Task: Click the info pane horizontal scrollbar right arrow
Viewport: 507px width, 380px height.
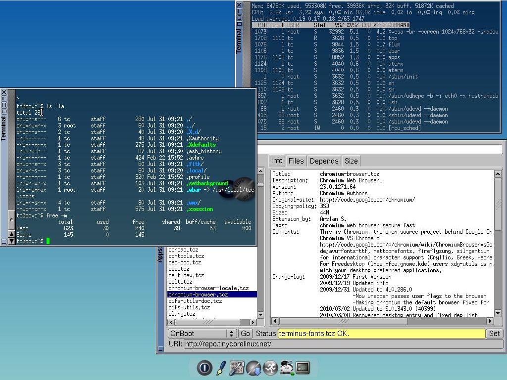Action: click(x=490, y=321)
